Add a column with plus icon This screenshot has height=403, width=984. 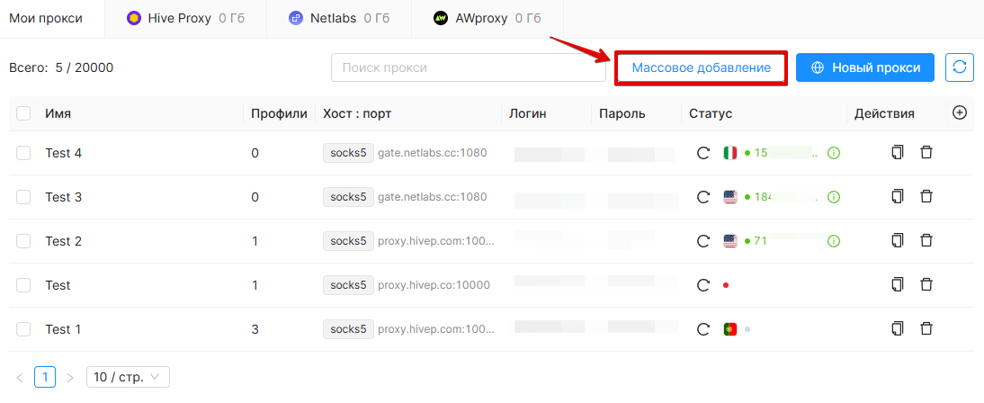coord(959,113)
